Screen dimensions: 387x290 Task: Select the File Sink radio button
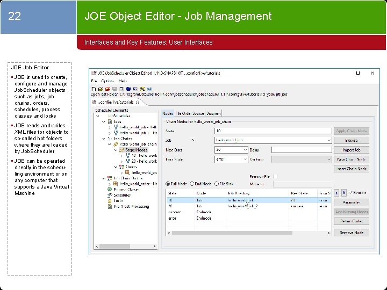point(217,184)
